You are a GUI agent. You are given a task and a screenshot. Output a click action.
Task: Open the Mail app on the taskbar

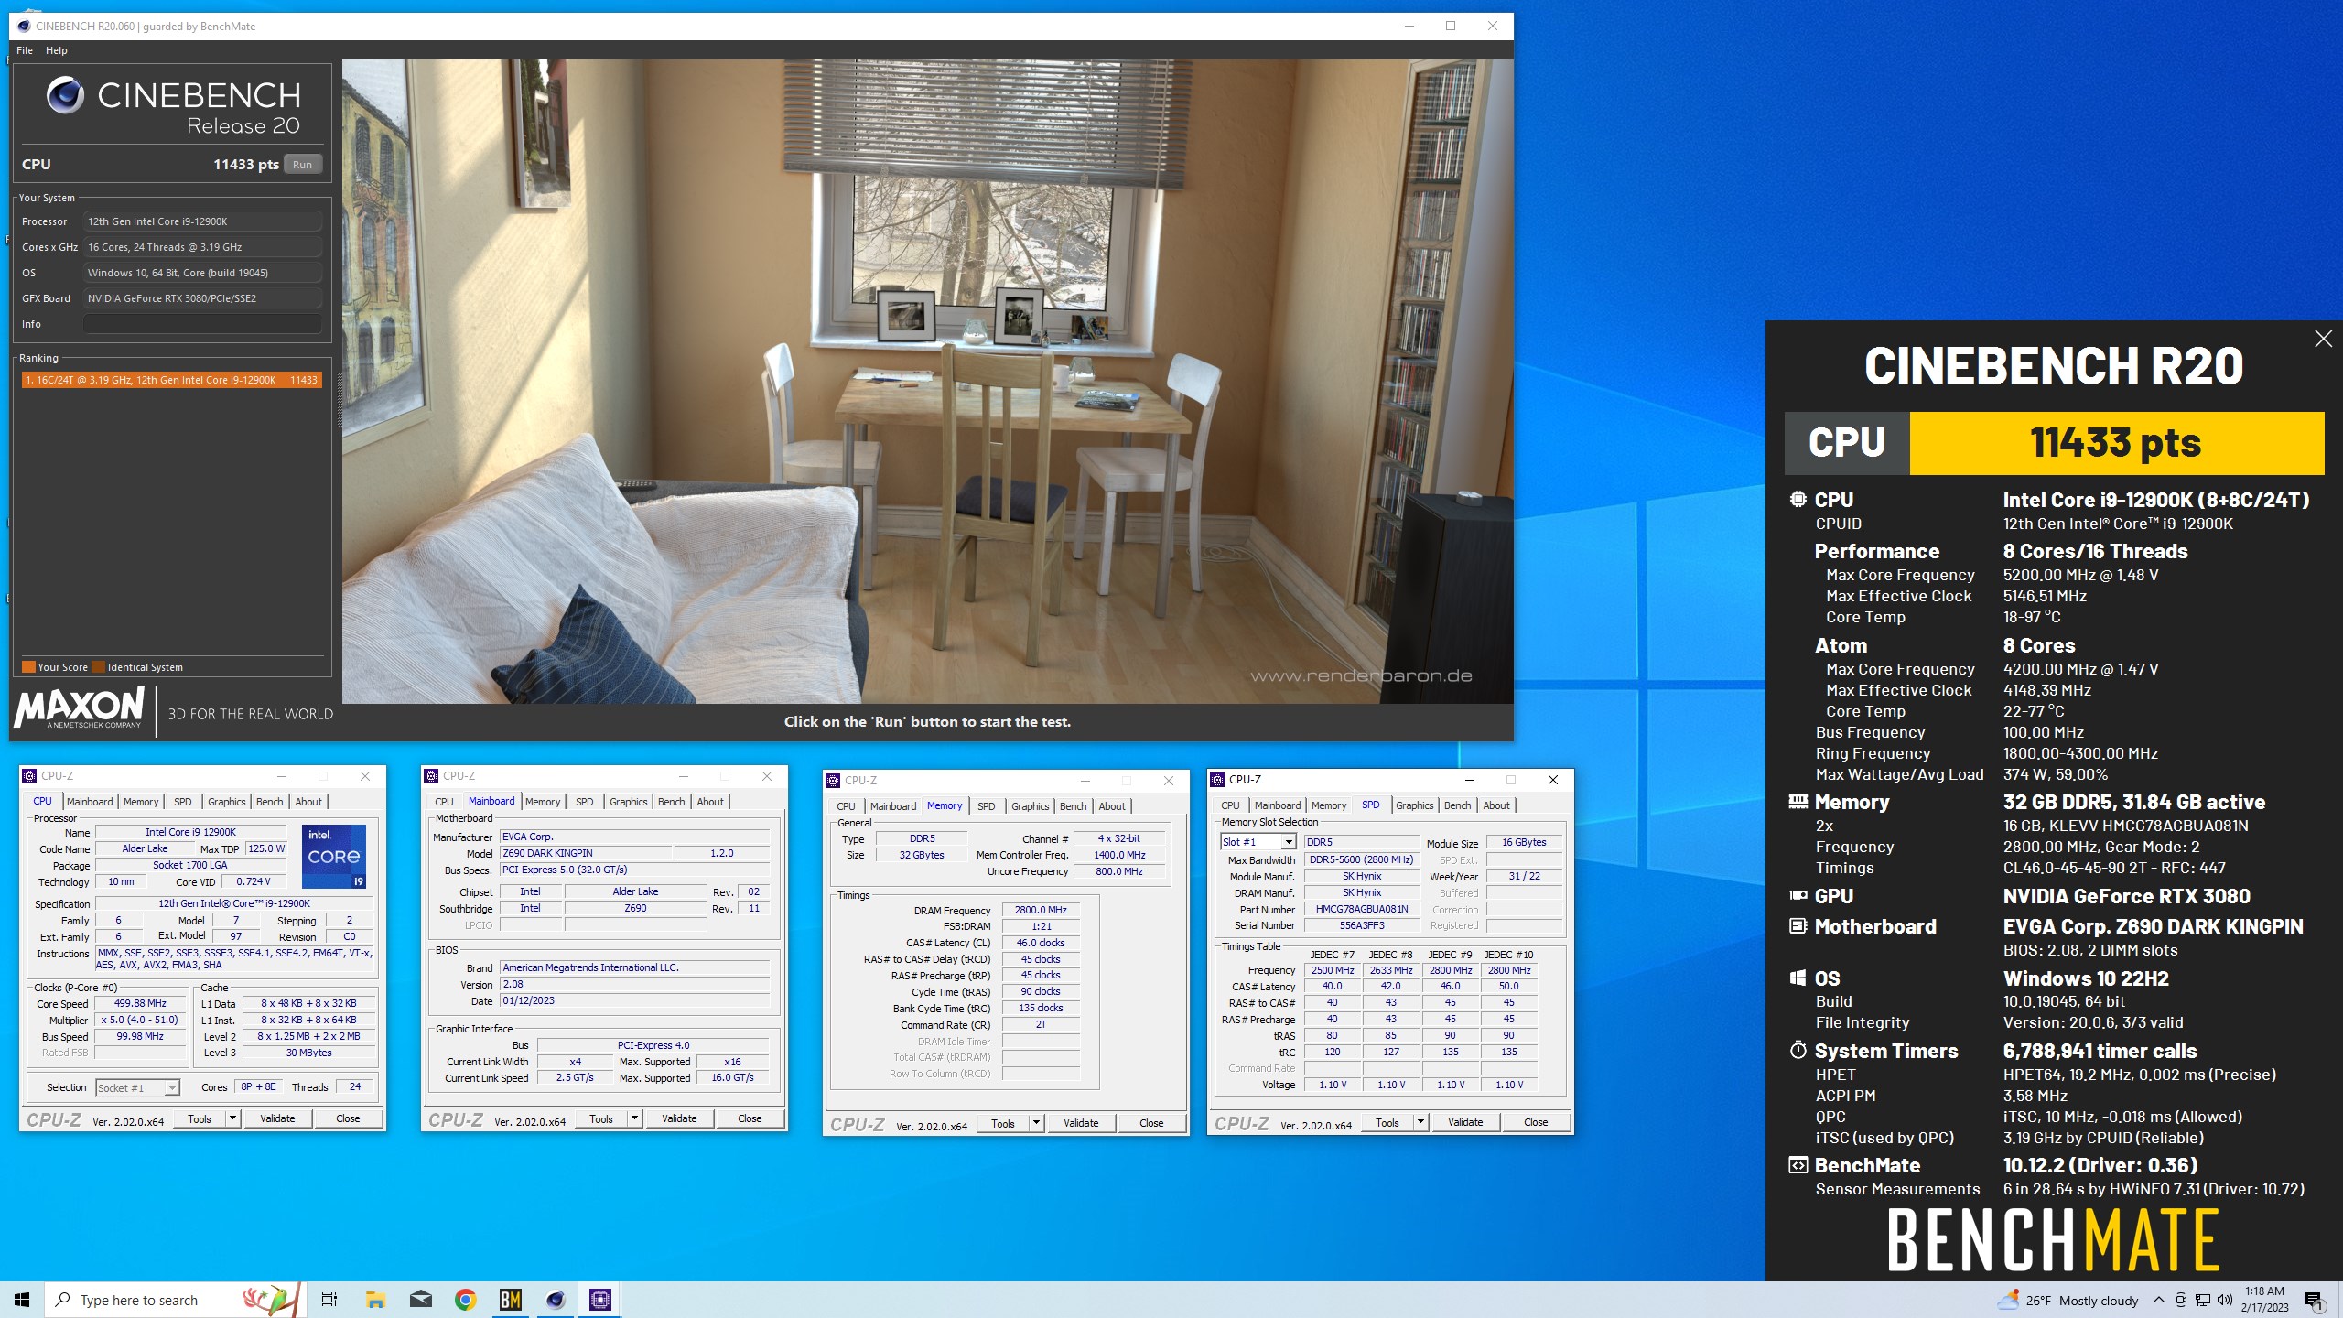point(421,1300)
